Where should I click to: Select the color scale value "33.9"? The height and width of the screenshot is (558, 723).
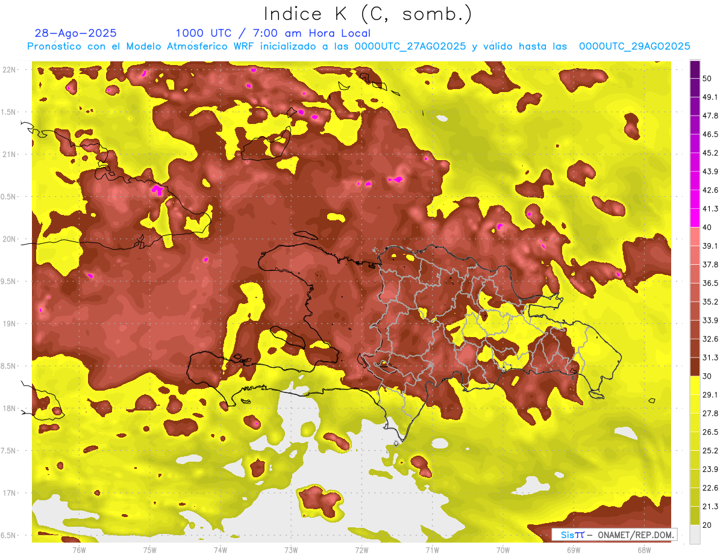tap(710, 320)
